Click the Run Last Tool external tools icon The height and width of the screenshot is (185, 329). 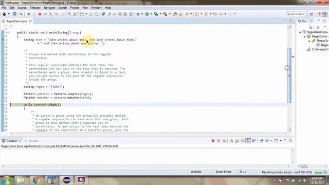(166, 14)
